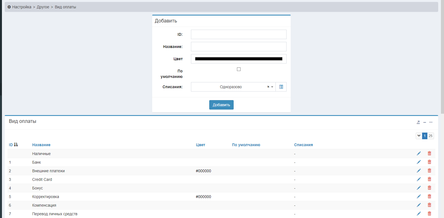Delete the Credit Card payment type
Image resolution: width=444 pixels, height=218 pixels.
[x=429, y=179]
